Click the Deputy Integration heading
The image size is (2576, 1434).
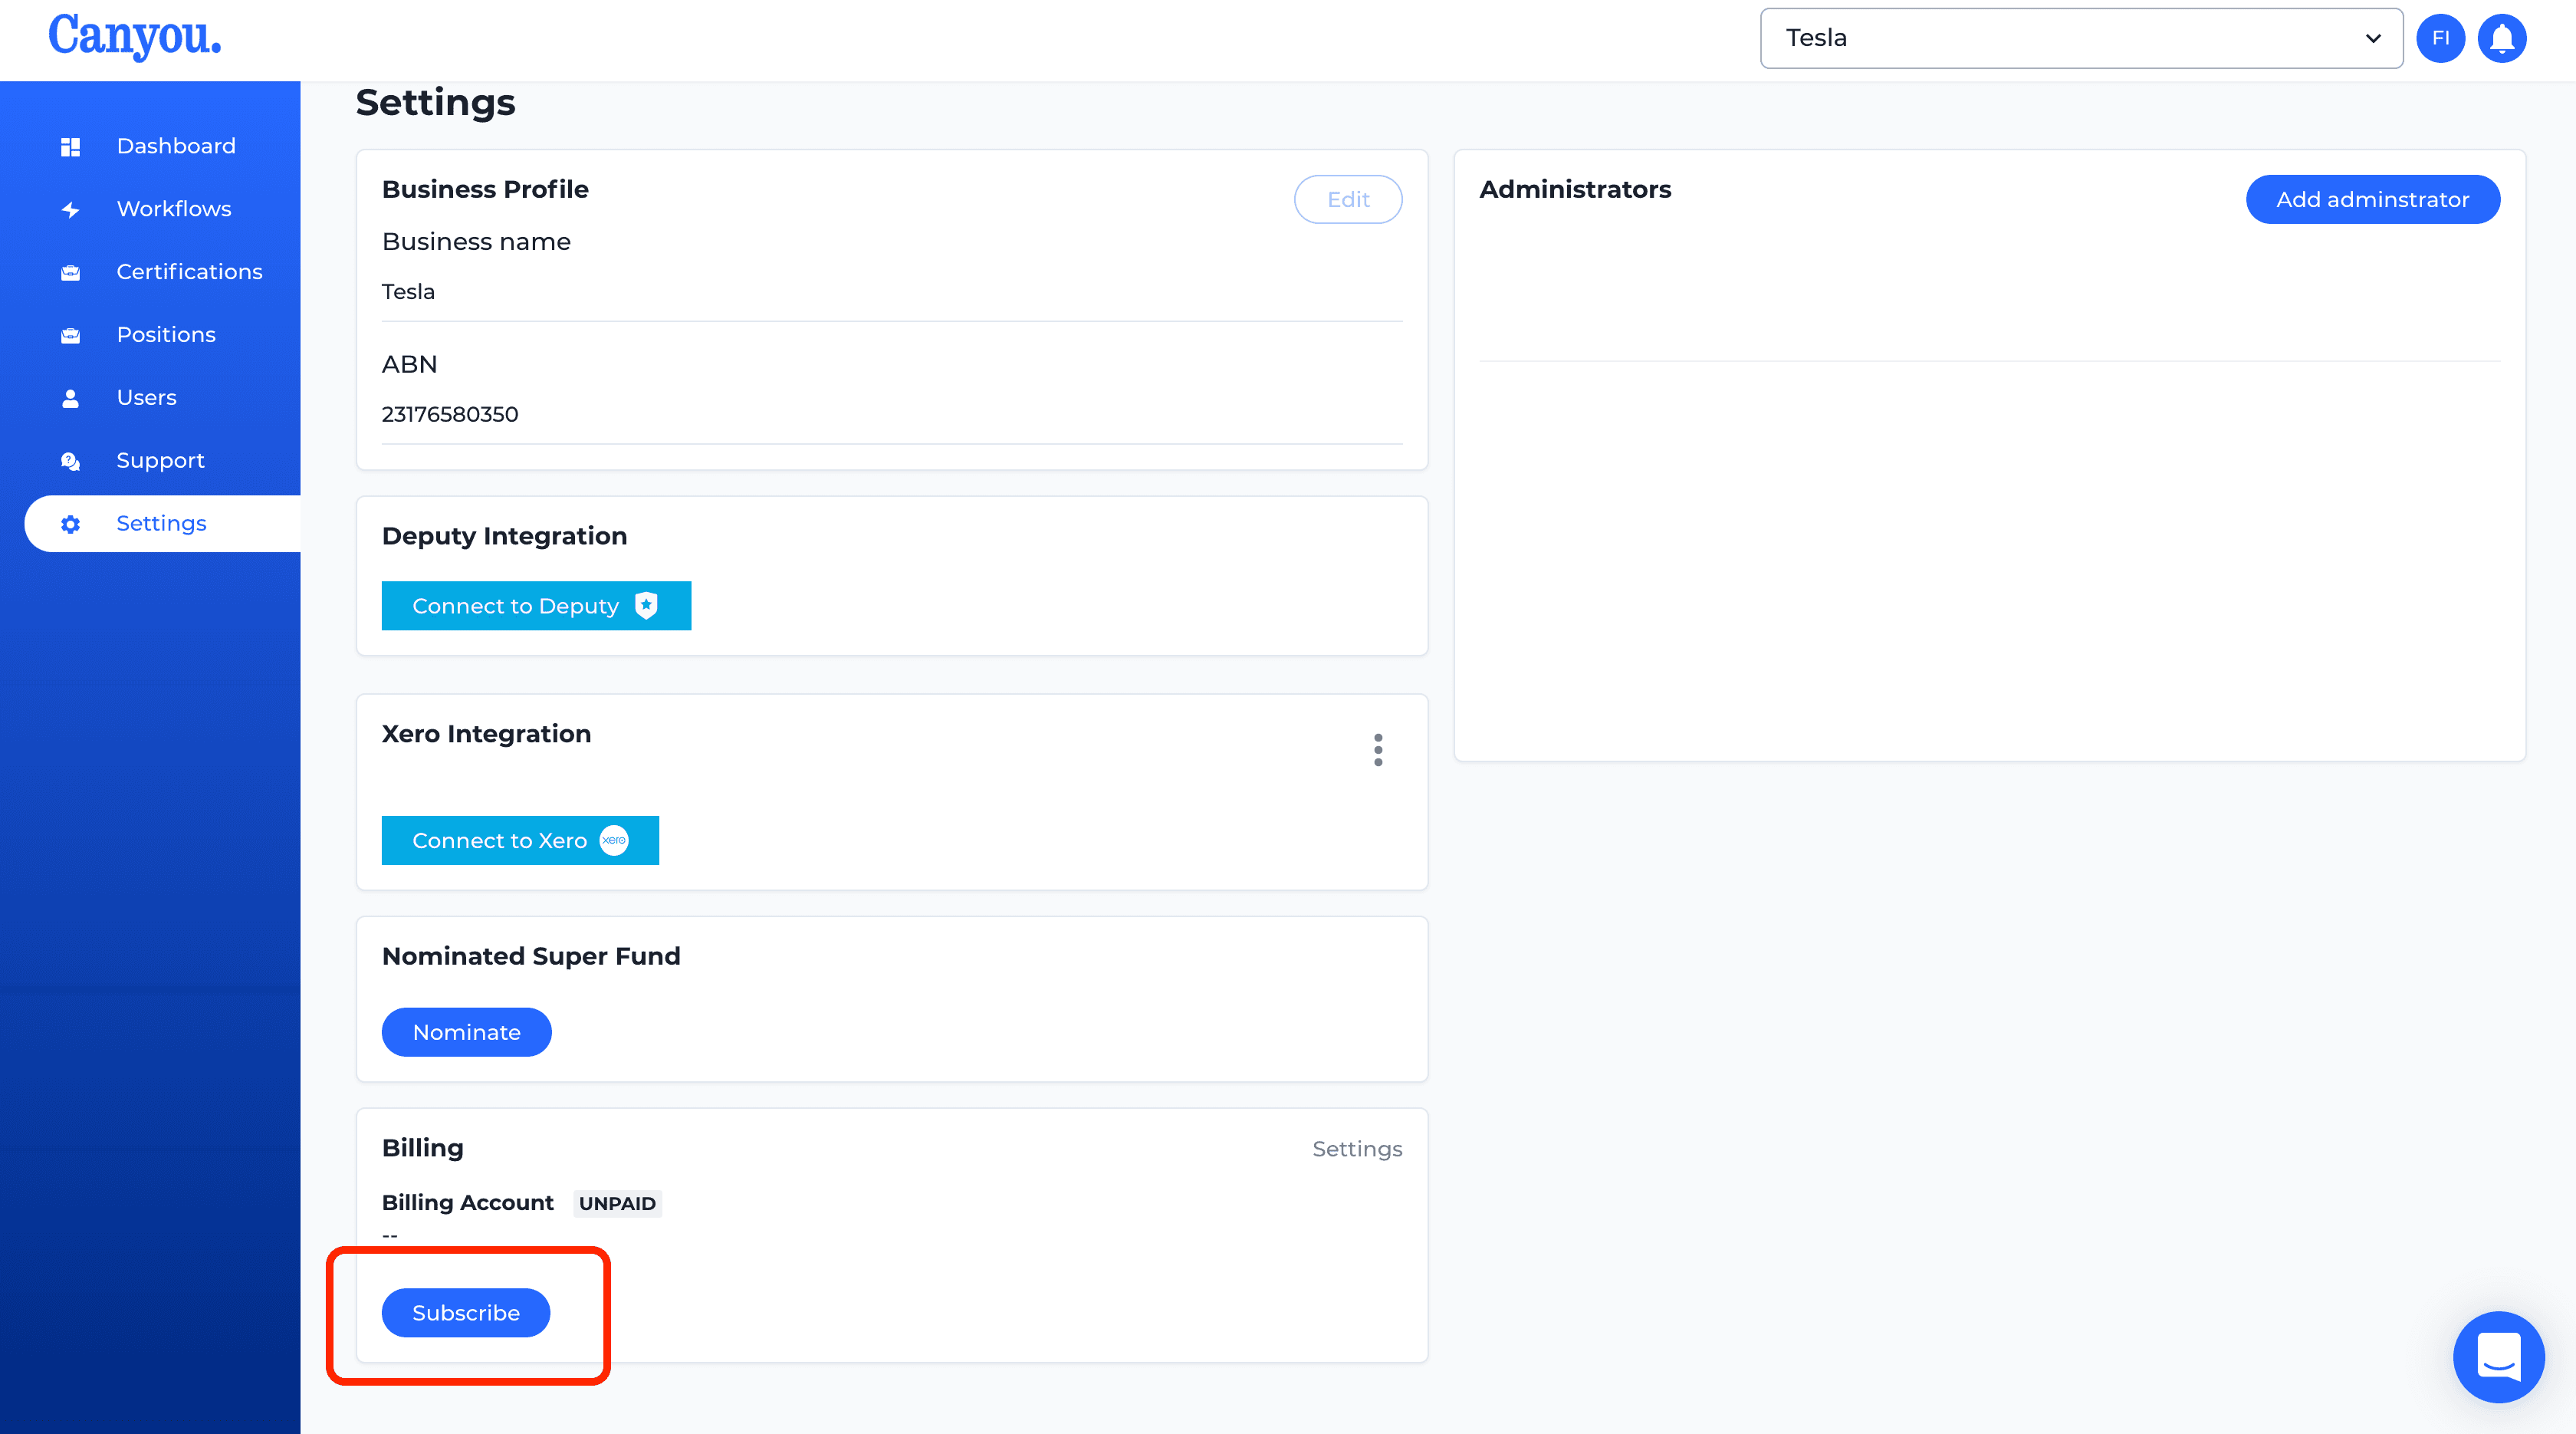504,536
